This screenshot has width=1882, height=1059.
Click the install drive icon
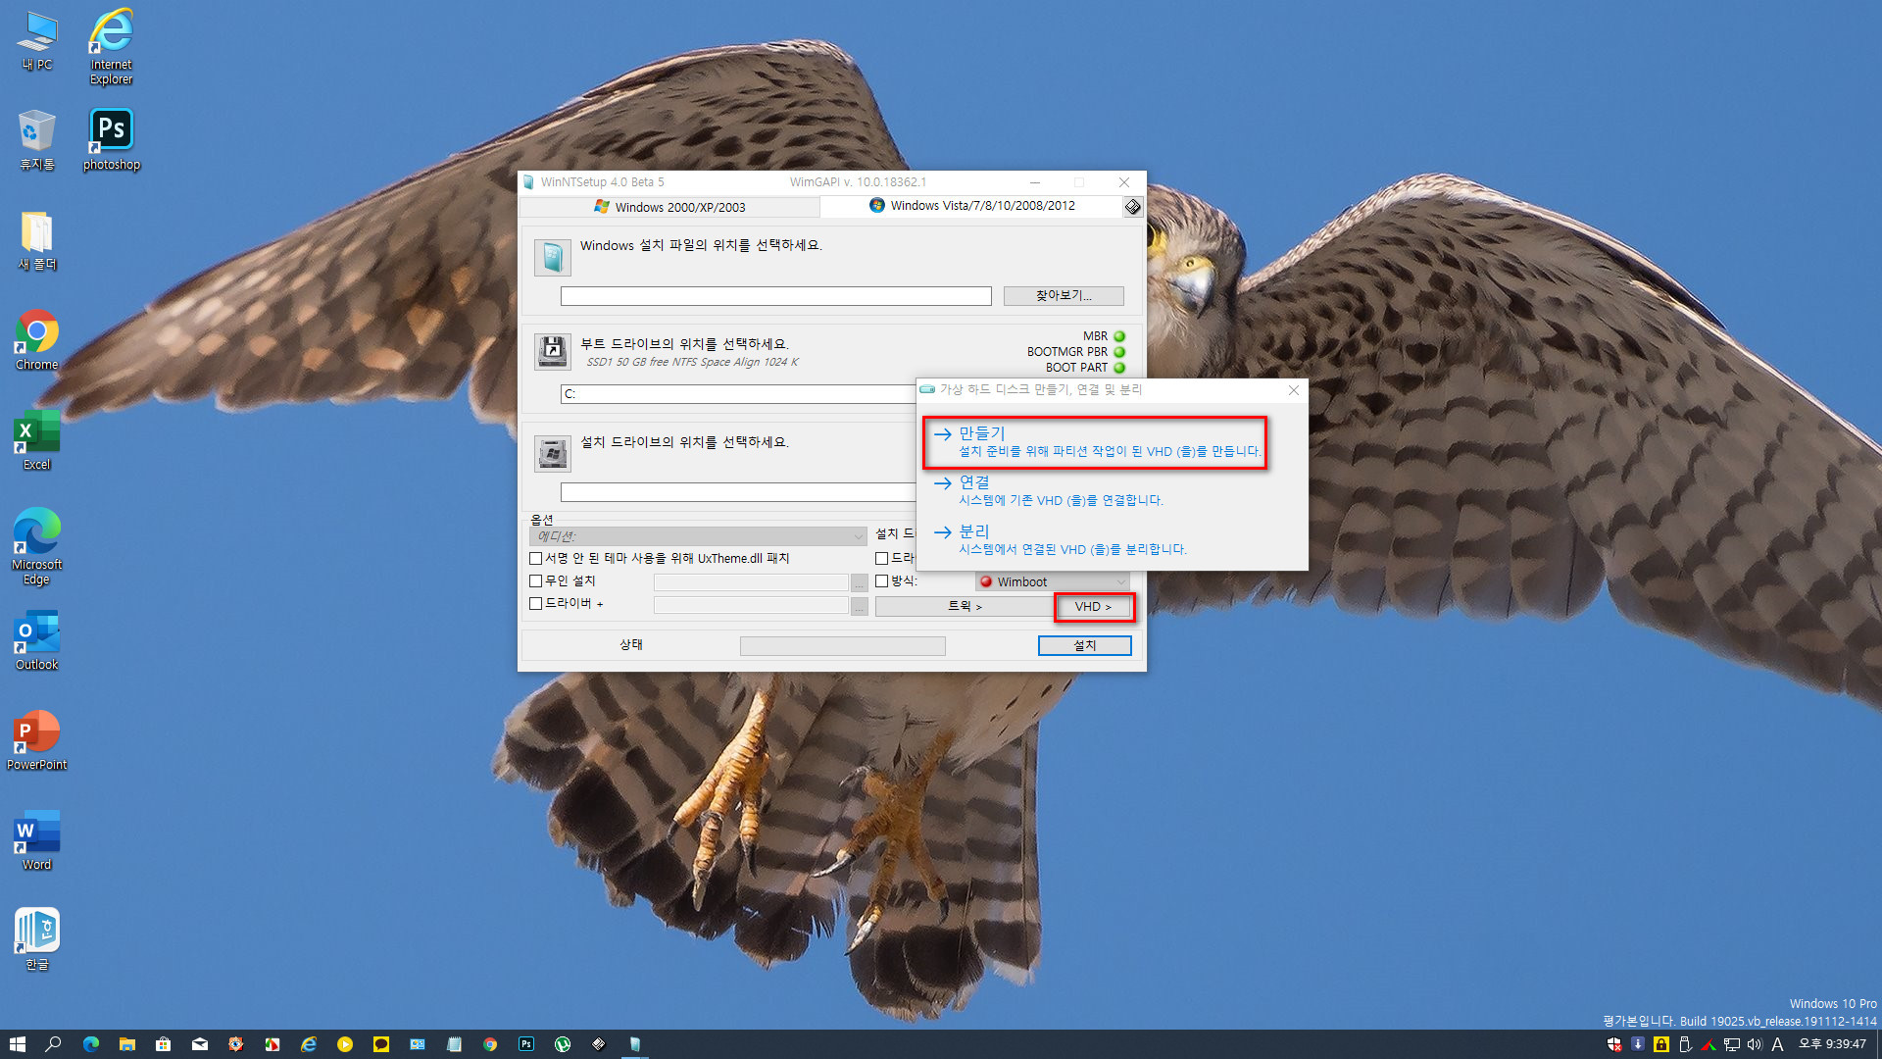click(x=553, y=454)
